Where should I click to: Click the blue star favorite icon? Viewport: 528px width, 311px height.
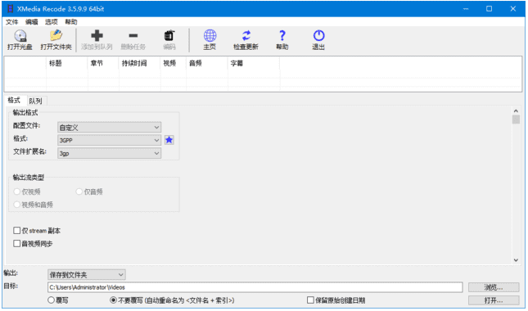169,140
